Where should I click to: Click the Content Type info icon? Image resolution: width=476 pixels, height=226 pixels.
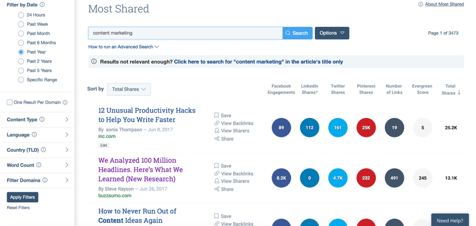pyautogui.click(x=42, y=119)
